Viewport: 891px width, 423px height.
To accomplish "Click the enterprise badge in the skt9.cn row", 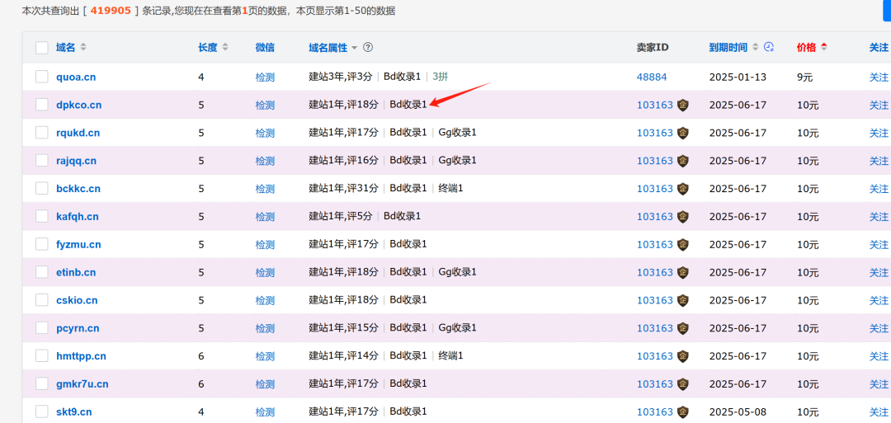I will [x=683, y=411].
